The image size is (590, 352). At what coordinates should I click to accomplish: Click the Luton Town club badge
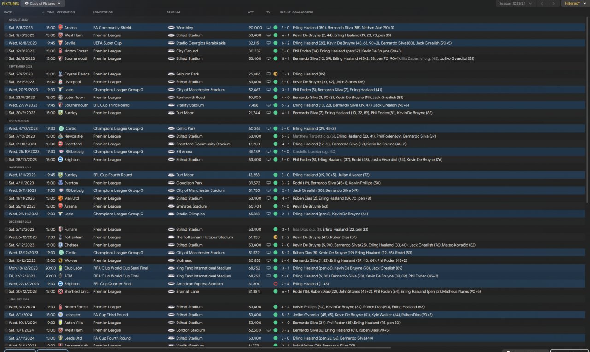click(x=60, y=98)
